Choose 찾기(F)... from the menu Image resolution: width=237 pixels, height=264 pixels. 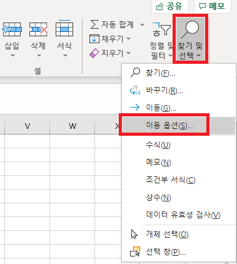click(x=179, y=73)
